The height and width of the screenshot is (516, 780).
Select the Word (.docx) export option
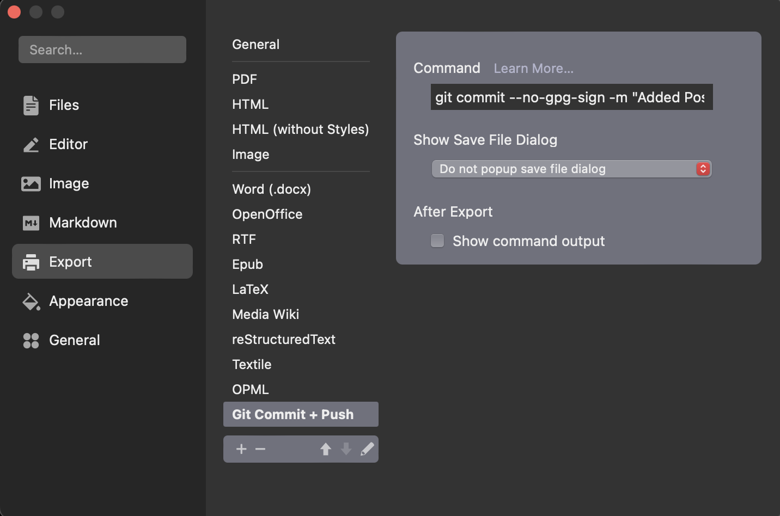click(x=271, y=189)
